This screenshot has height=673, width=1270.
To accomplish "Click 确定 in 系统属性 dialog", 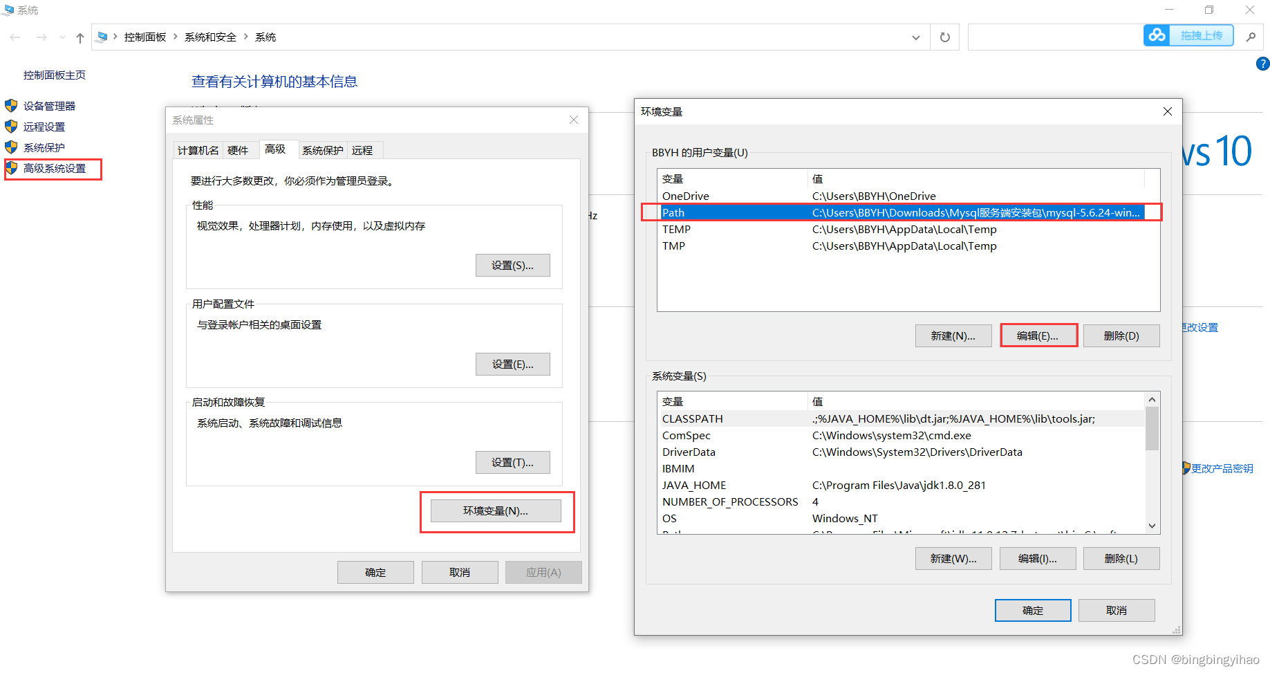I will pyautogui.click(x=375, y=573).
